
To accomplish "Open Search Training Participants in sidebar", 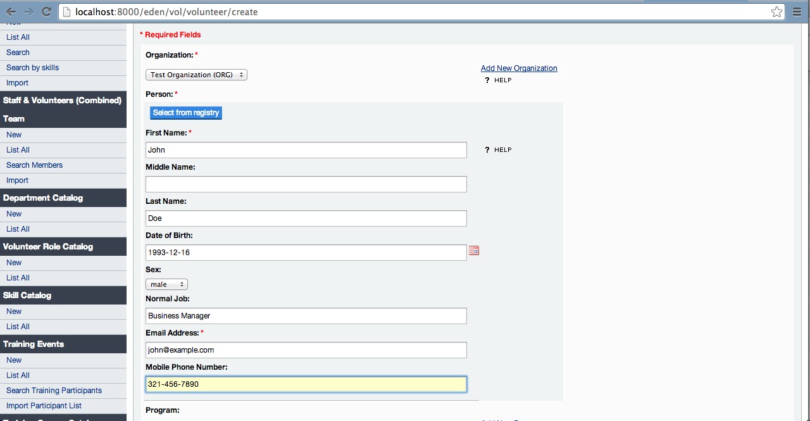I will [54, 391].
